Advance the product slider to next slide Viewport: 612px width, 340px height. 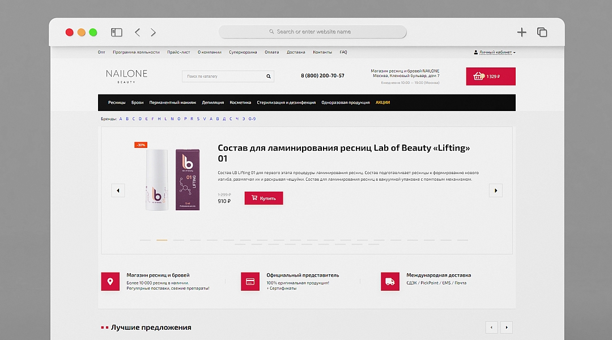pyautogui.click(x=495, y=190)
